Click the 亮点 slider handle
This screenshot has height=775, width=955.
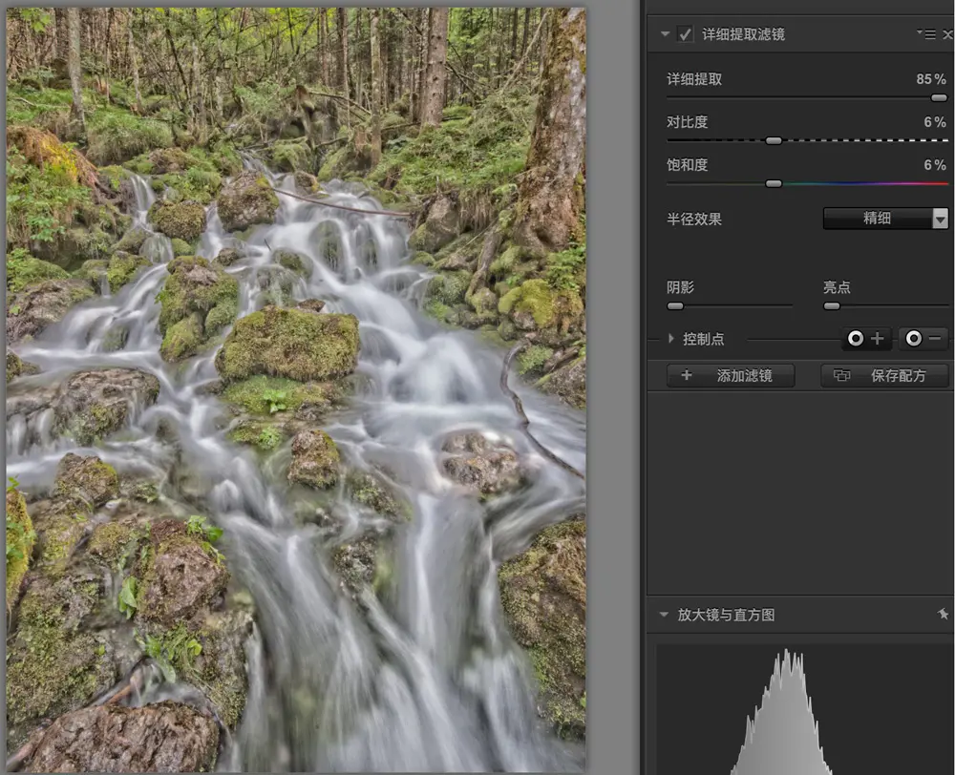click(832, 306)
